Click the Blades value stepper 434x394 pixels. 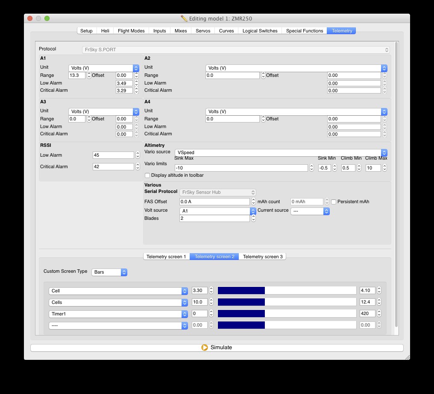coord(253,219)
